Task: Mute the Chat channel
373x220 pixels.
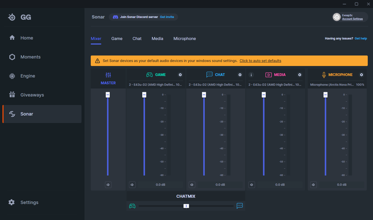Action: pos(192,185)
